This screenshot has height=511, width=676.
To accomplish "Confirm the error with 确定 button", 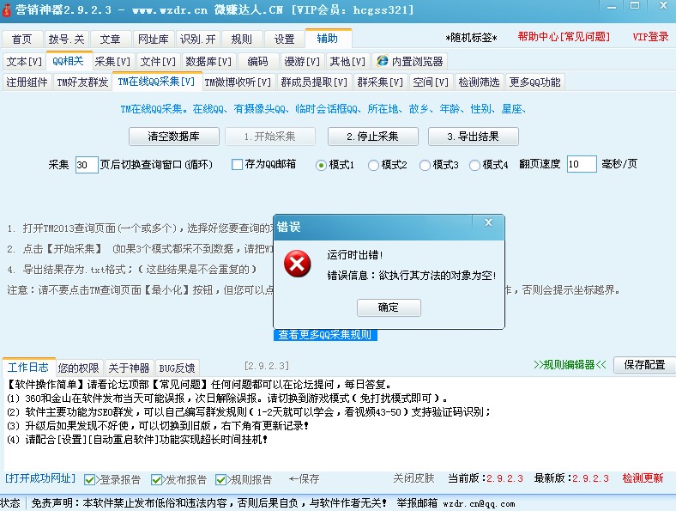I will click(x=389, y=307).
